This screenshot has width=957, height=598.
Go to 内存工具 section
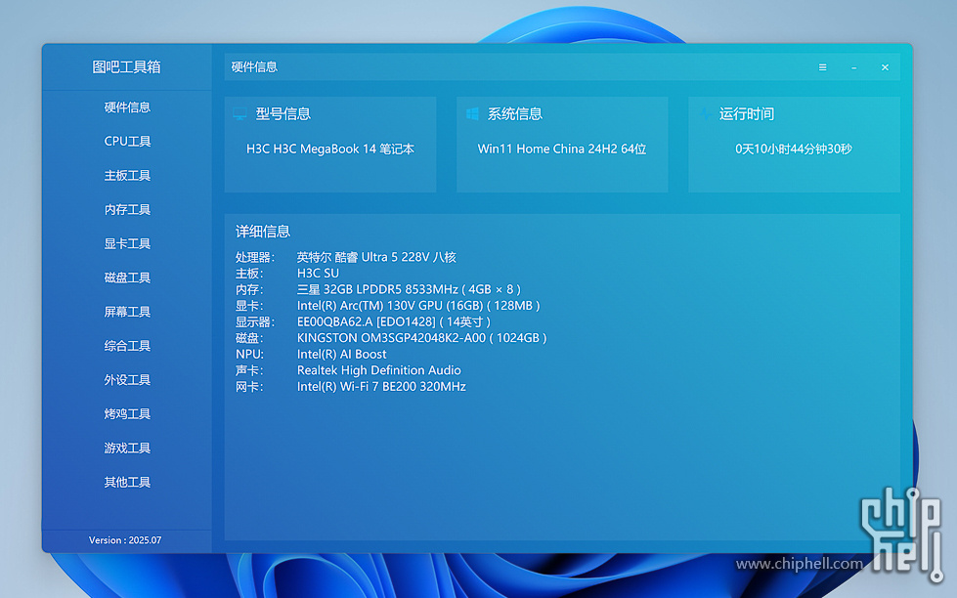coord(127,210)
